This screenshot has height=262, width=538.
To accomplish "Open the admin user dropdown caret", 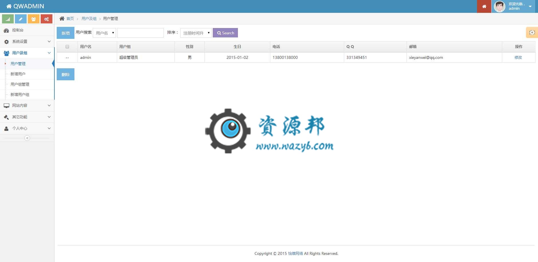I will coord(530,6).
